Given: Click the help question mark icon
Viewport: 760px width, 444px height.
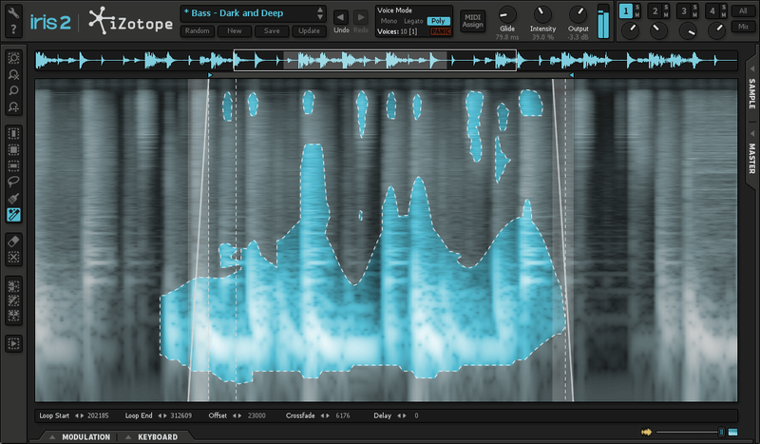Looking at the screenshot, I should point(14,30).
